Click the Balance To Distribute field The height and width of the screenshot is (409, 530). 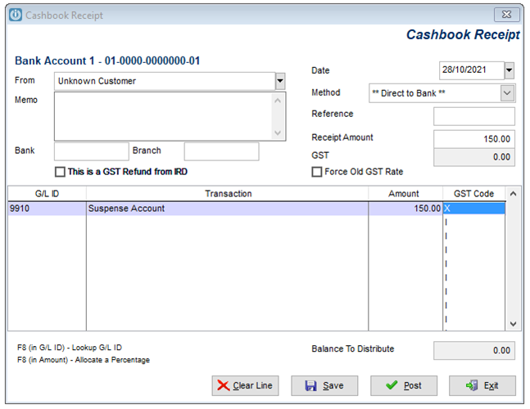point(474,351)
